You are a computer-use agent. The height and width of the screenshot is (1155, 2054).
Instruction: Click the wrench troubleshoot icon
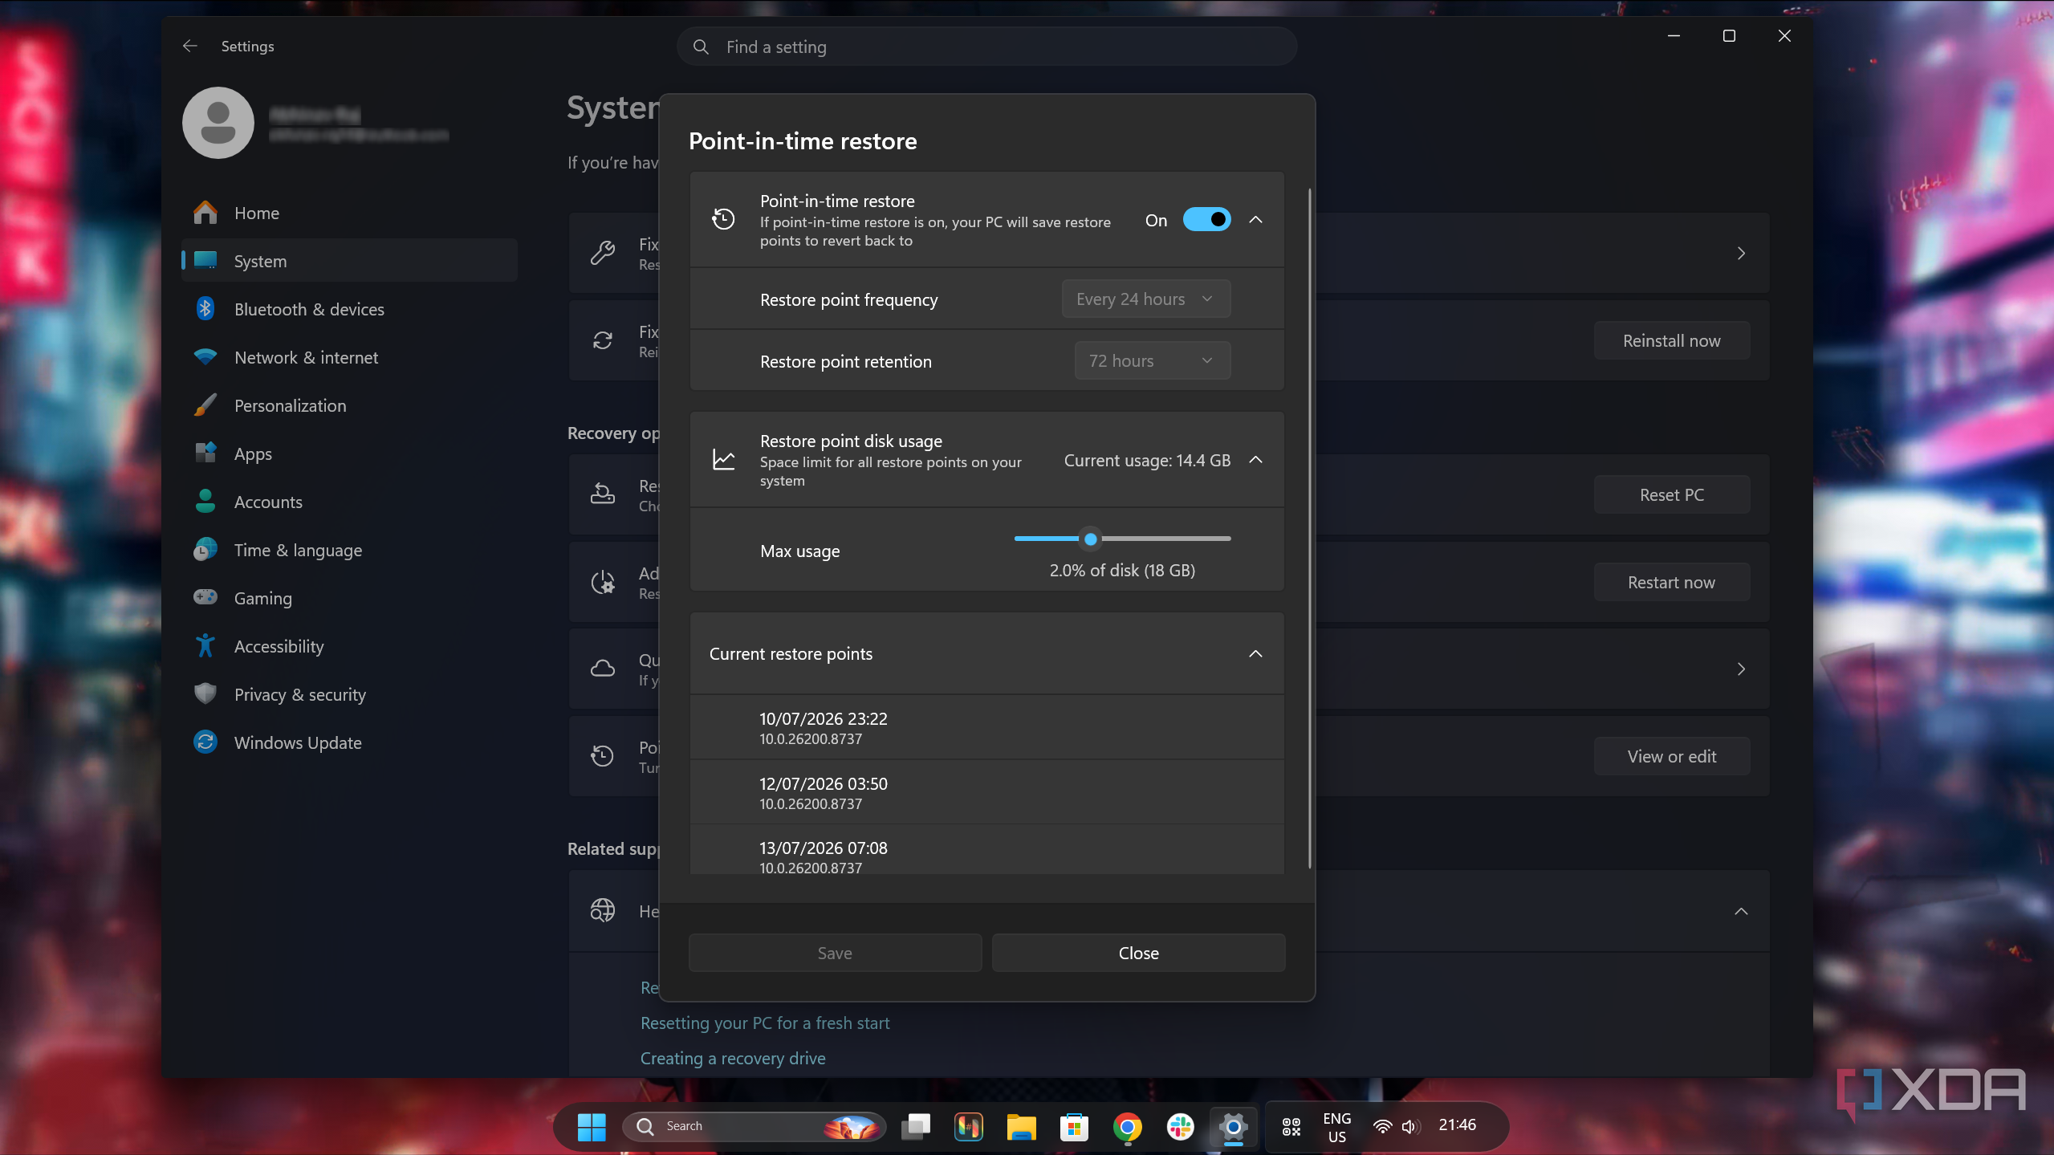[x=603, y=253]
